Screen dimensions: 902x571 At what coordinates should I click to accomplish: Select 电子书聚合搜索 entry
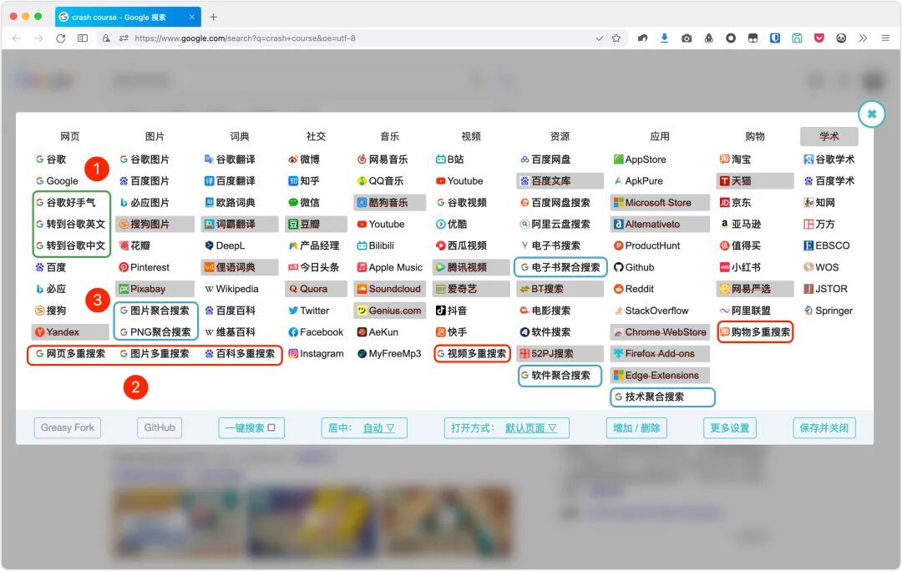pos(560,267)
